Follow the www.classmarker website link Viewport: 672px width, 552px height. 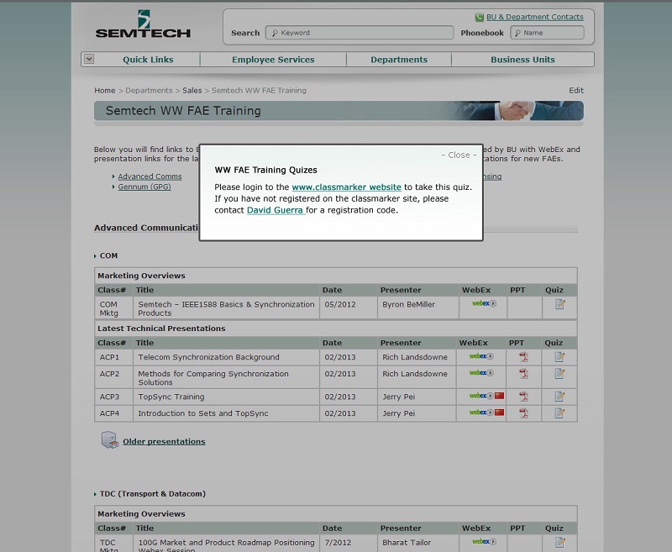coord(346,187)
